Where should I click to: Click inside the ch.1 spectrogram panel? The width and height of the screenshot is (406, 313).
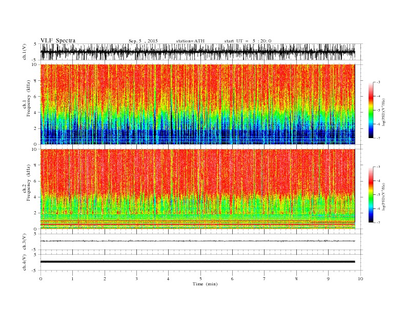(x=197, y=104)
